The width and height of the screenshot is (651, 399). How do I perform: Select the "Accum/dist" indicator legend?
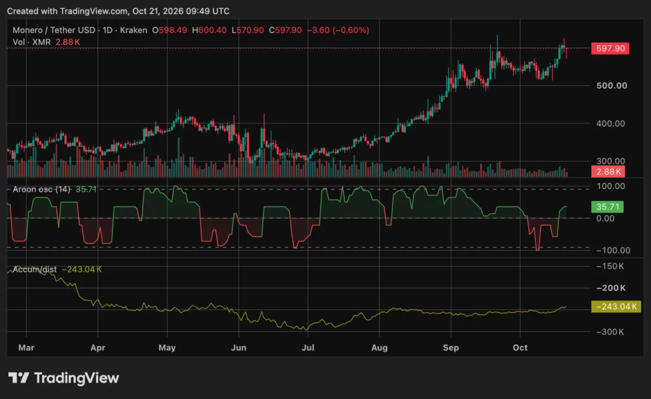[x=34, y=269]
